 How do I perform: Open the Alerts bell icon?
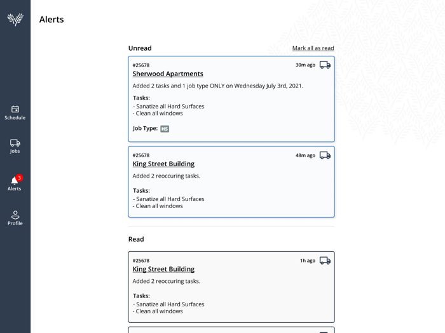coord(14,181)
